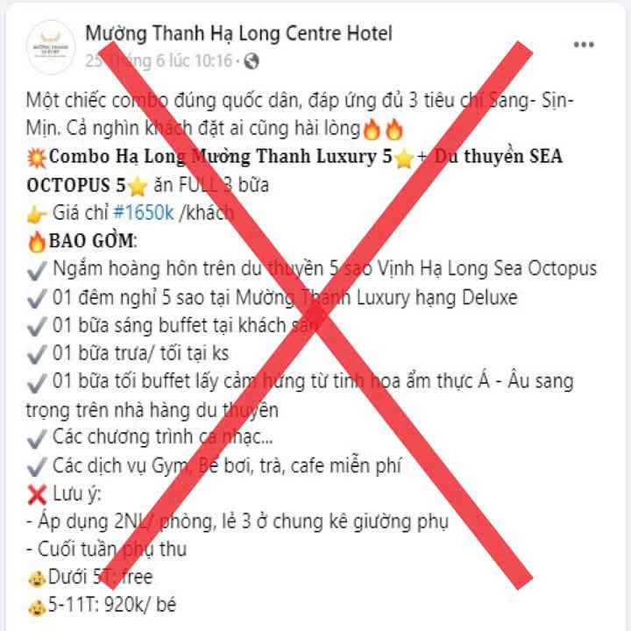Open the three-dot post options menu
This screenshot has height=631, width=631.
pos(584,45)
